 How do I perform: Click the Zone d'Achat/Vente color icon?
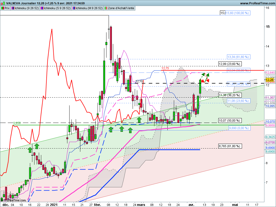point(106,8)
